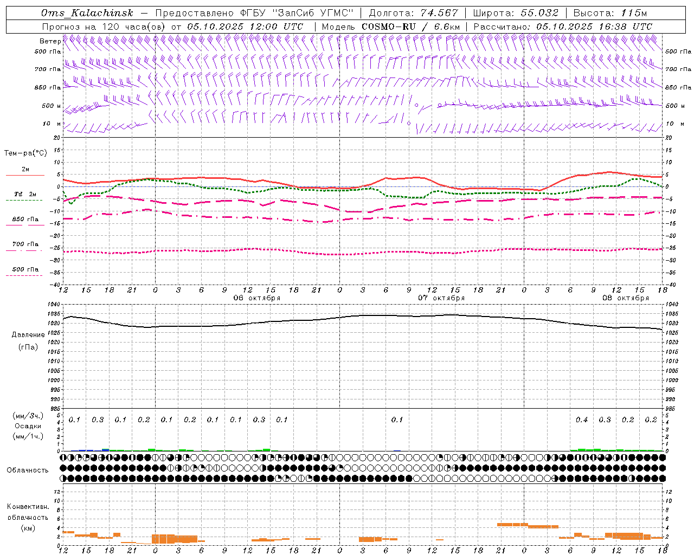694x555 pixels.
Task: Click the '500 гПа' temperature legend entry
Action: pyautogui.click(x=25, y=269)
